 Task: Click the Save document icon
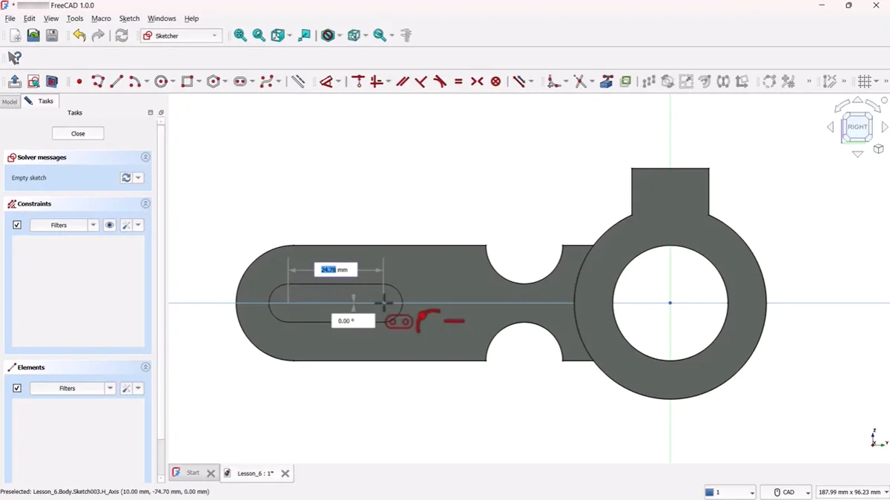coord(52,36)
